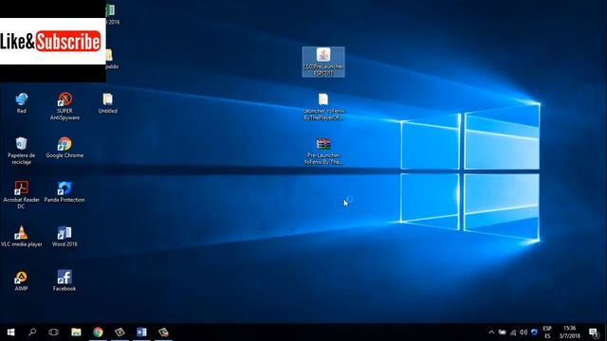
Task: Switch to Word in the taskbar
Action: [141, 332]
